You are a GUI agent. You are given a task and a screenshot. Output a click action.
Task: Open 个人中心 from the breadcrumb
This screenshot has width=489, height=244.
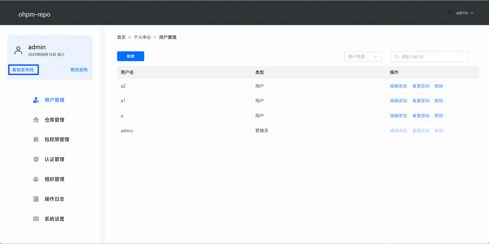142,37
